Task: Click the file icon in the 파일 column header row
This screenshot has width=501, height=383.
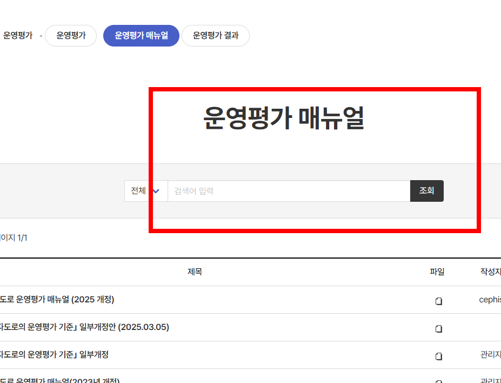Action: click(x=437, y=272)
